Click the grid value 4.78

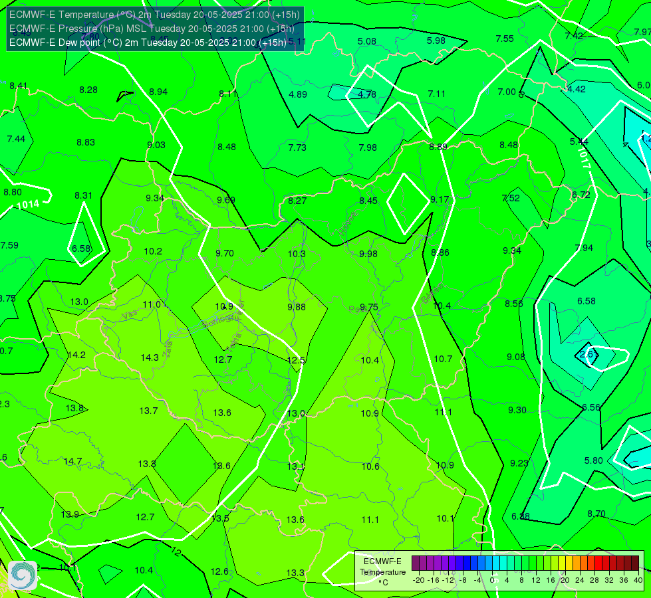tap(367, 94)
